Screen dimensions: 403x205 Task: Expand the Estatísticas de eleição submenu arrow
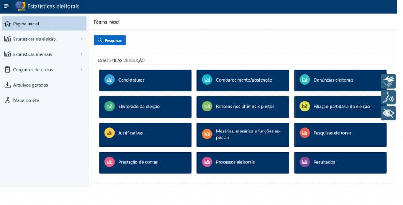[81, 39]
